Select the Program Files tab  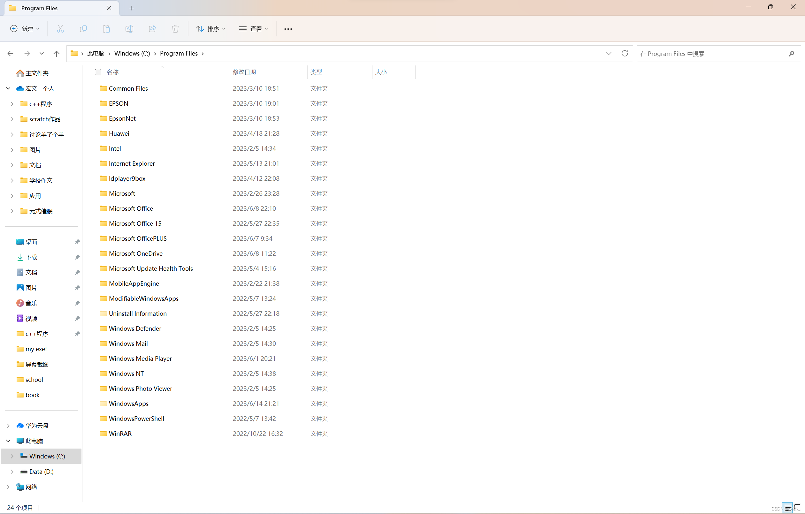(x=62, y=8)
